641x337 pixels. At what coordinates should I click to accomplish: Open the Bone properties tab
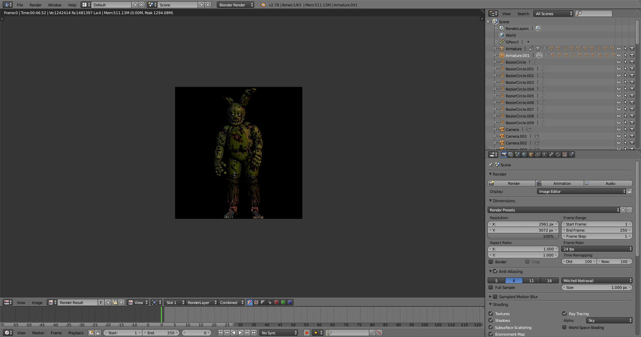551,154
